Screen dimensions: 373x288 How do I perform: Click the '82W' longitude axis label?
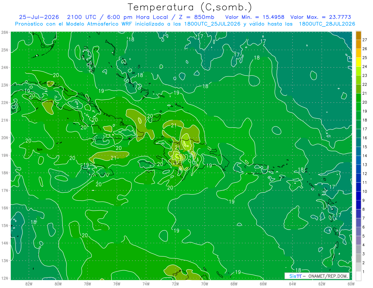[29, 284]
